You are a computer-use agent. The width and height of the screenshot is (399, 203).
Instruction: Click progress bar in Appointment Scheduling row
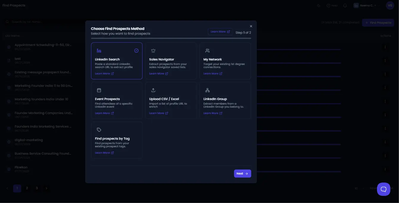(x=299, y=49)
